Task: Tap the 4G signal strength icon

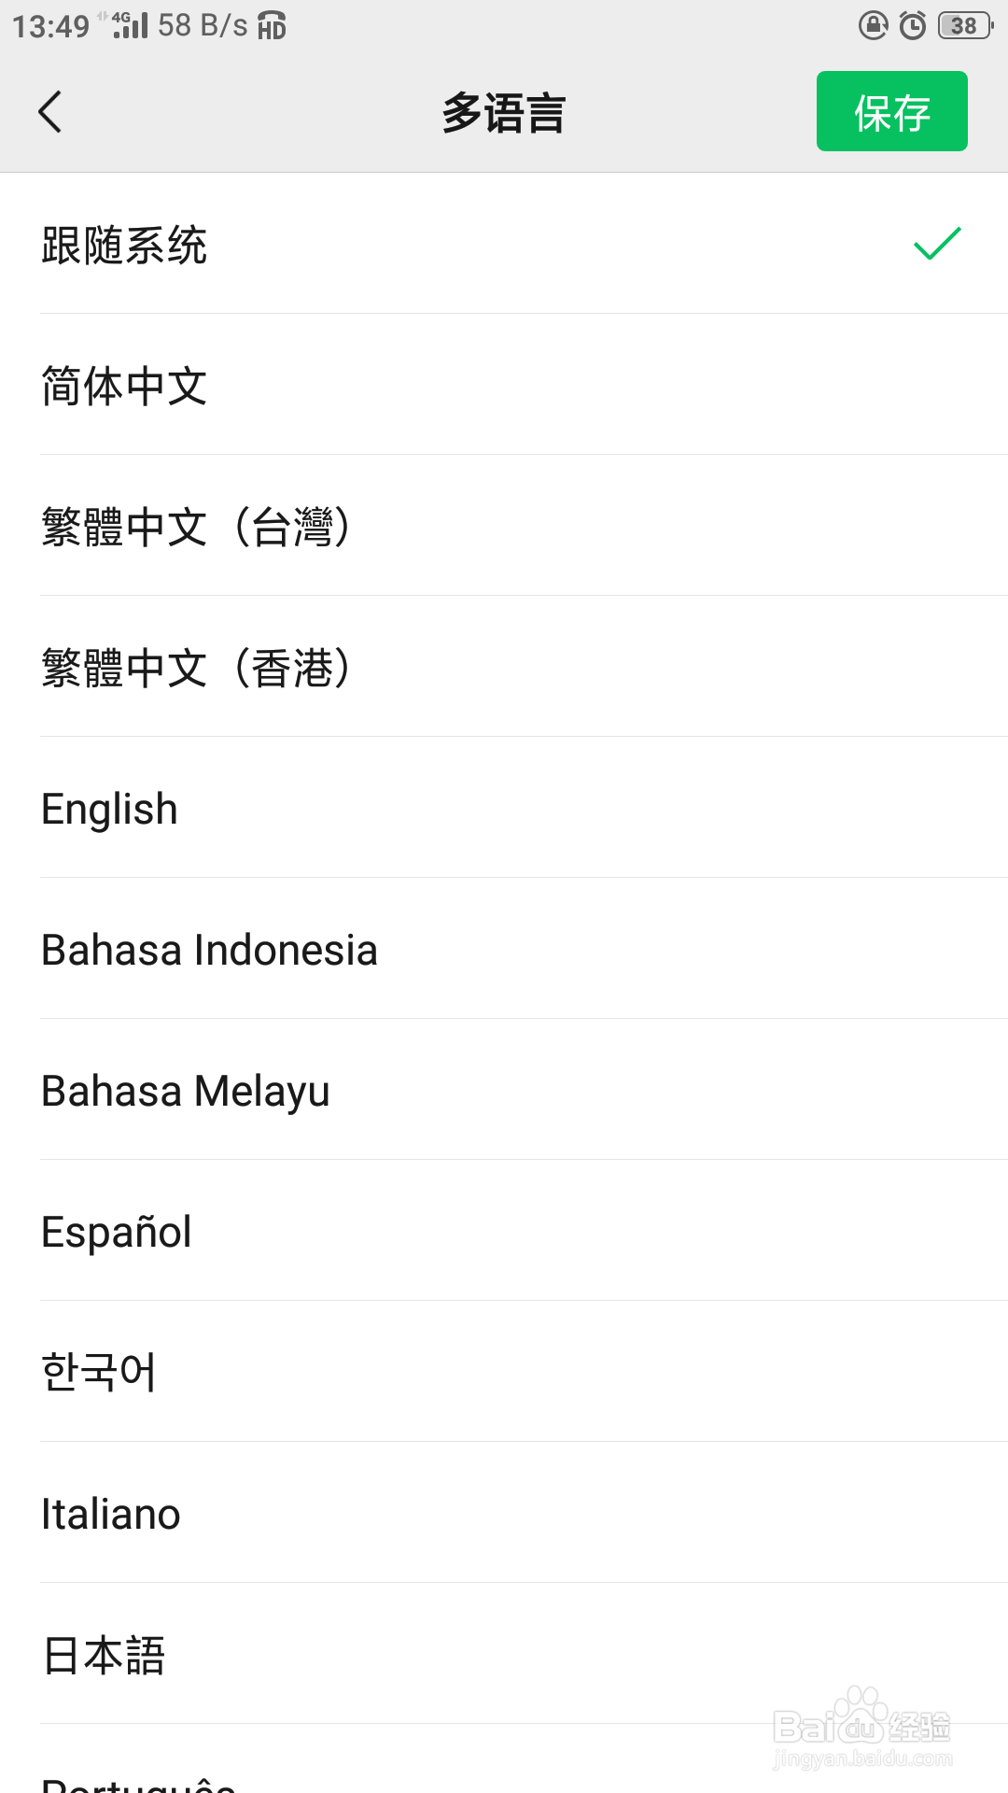Action: click(x=130, y=25)
